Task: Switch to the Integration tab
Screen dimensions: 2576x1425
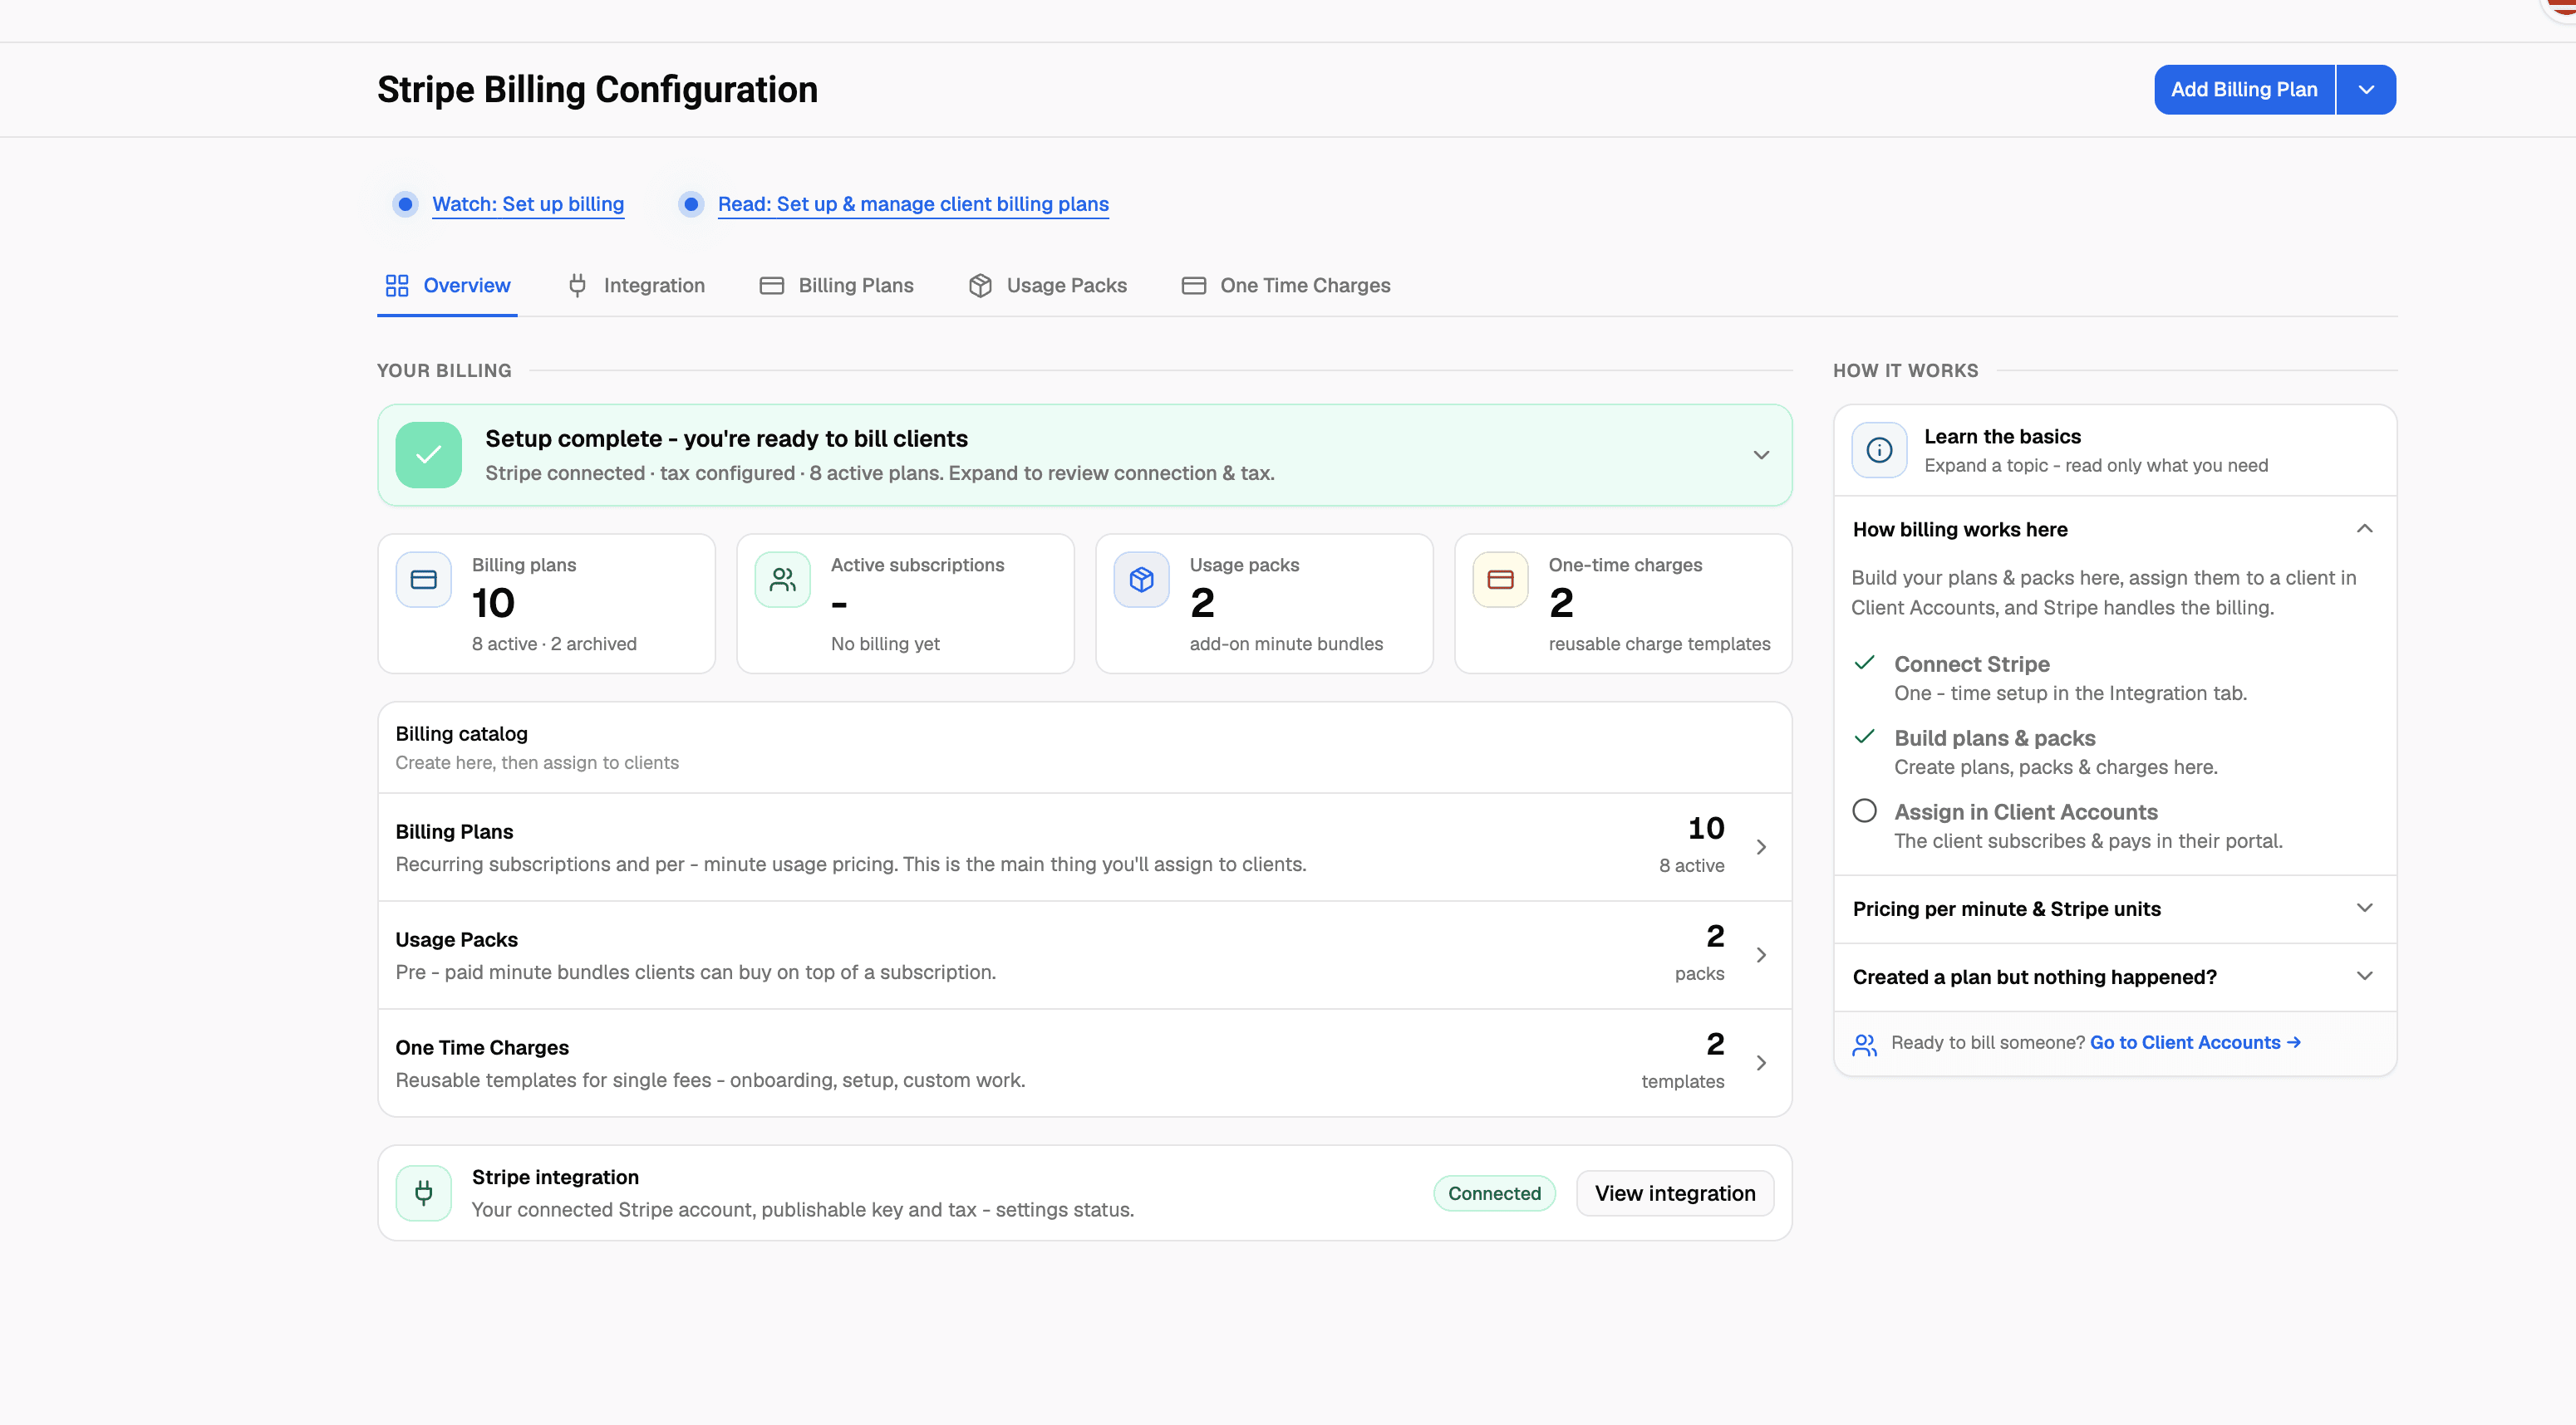Action: point(636,286)
